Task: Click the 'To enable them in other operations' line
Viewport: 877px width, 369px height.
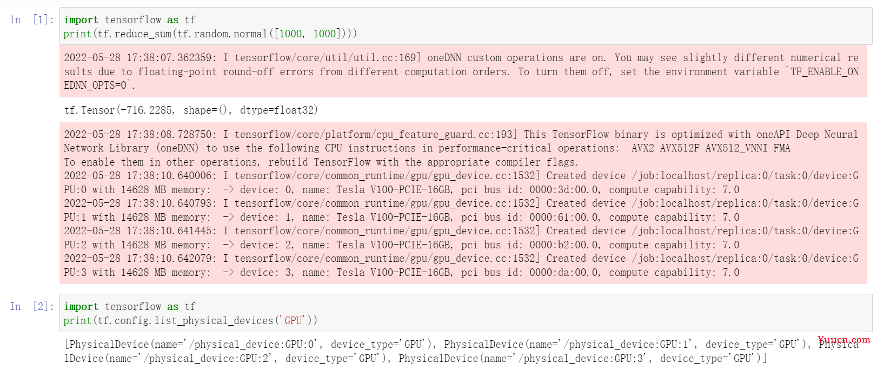Action: [x=321, y=162]
